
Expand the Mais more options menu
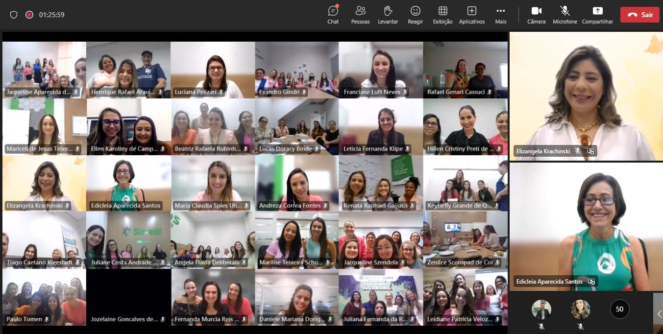(x=501, y=15)
